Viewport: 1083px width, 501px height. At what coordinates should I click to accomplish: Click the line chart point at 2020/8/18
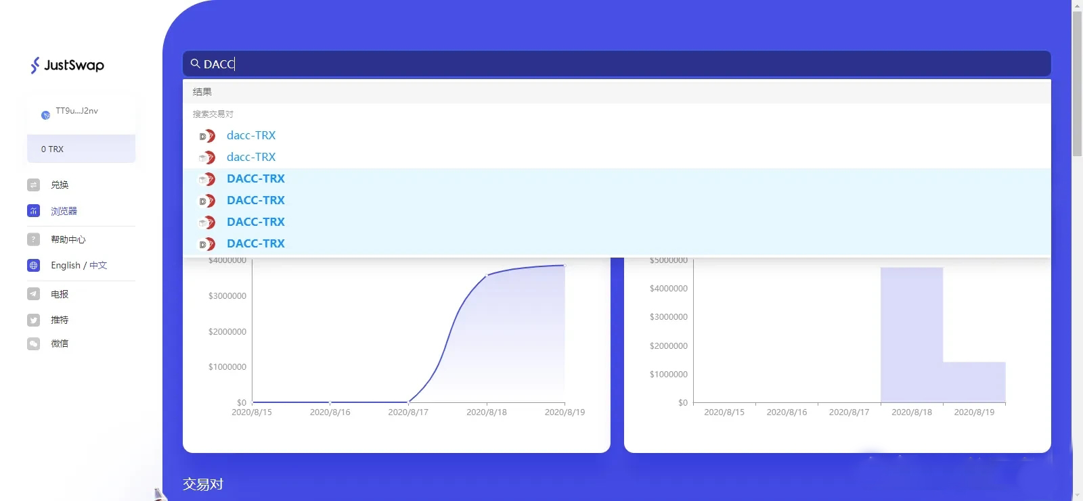(x=487, y=275)
